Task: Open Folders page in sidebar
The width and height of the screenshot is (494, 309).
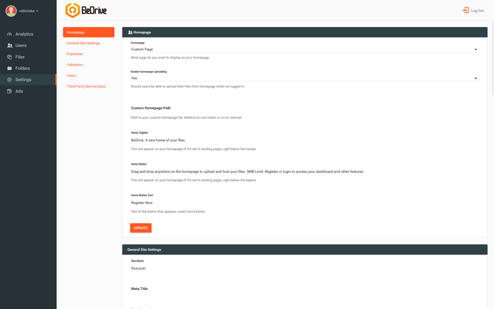Action: pyautogui.click(x=28, y=69)
